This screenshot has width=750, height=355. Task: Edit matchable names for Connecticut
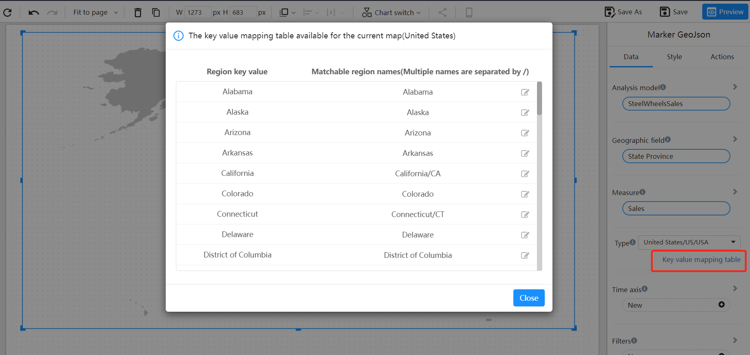click(x=525, y=215)
